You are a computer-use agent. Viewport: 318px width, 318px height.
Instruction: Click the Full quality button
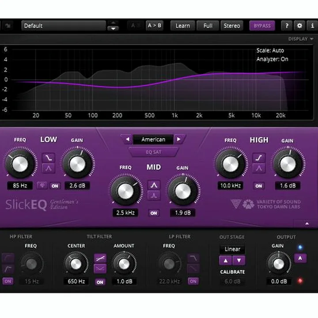[x=208, y=26]
